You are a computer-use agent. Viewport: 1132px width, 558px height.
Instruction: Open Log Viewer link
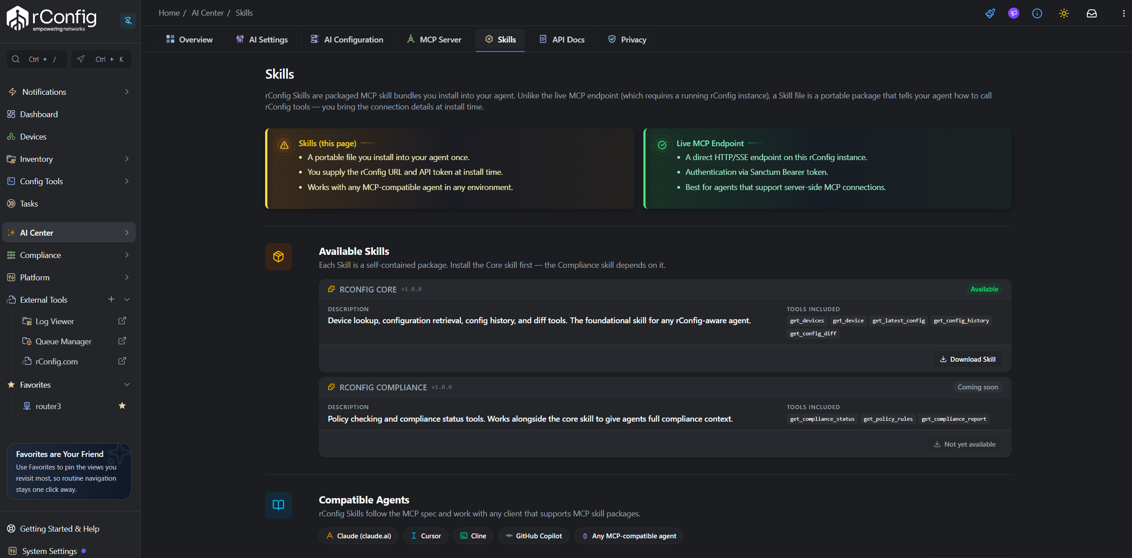55,321
